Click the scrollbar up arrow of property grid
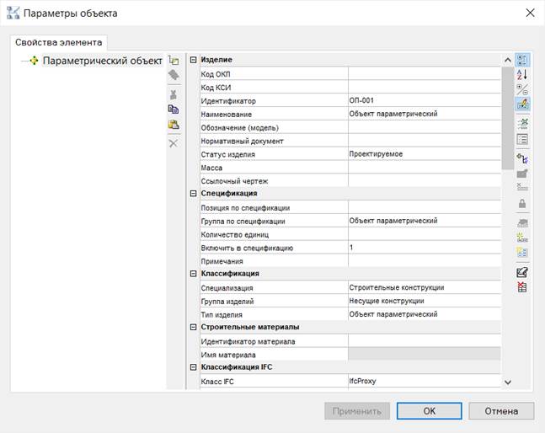 click(508, 60)
